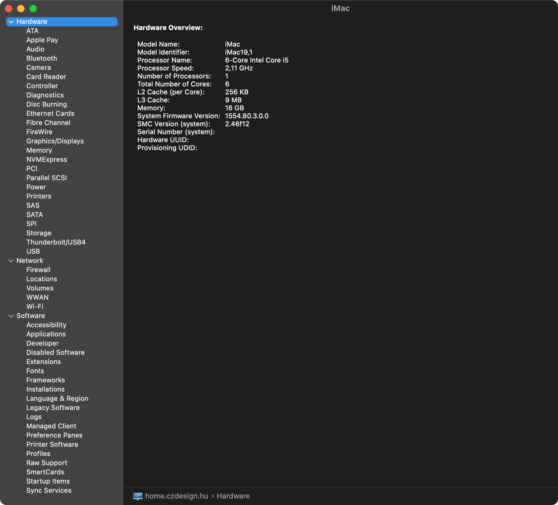
Task: Select Sync Services entry
Action: (x=49, y=491)
